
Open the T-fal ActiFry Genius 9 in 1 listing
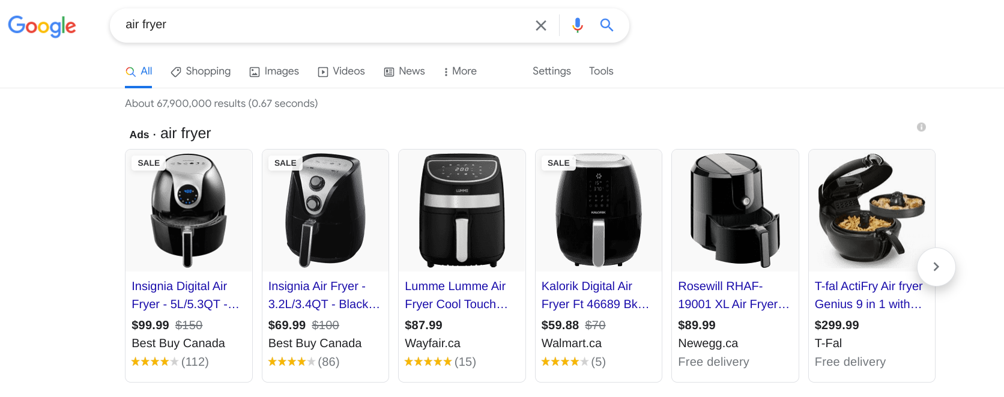(x=868, y=295)
